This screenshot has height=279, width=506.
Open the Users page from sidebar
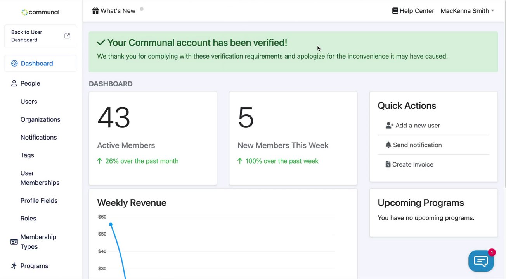tap(29, 102)
